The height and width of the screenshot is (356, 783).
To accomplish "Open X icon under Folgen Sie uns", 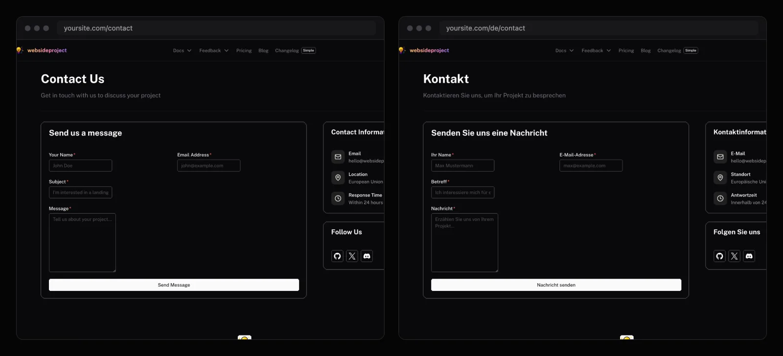I will tap(734, 256).
